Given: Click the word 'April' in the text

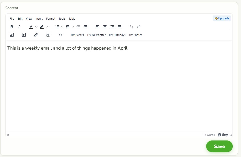Looking at the screenshot, I should tap(123, 48).
